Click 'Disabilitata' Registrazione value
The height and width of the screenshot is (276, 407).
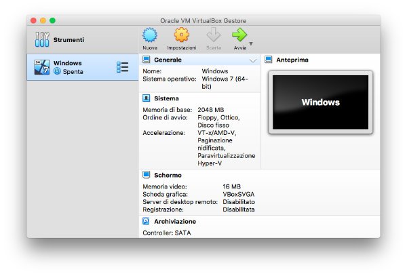point(239,210)
